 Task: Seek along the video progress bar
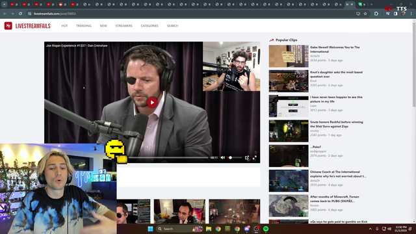(x=168, y=157)
